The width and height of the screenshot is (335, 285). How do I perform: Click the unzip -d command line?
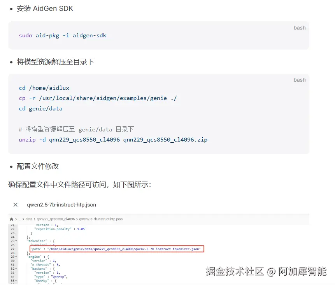pyautogui.click(x=113, y=140)
